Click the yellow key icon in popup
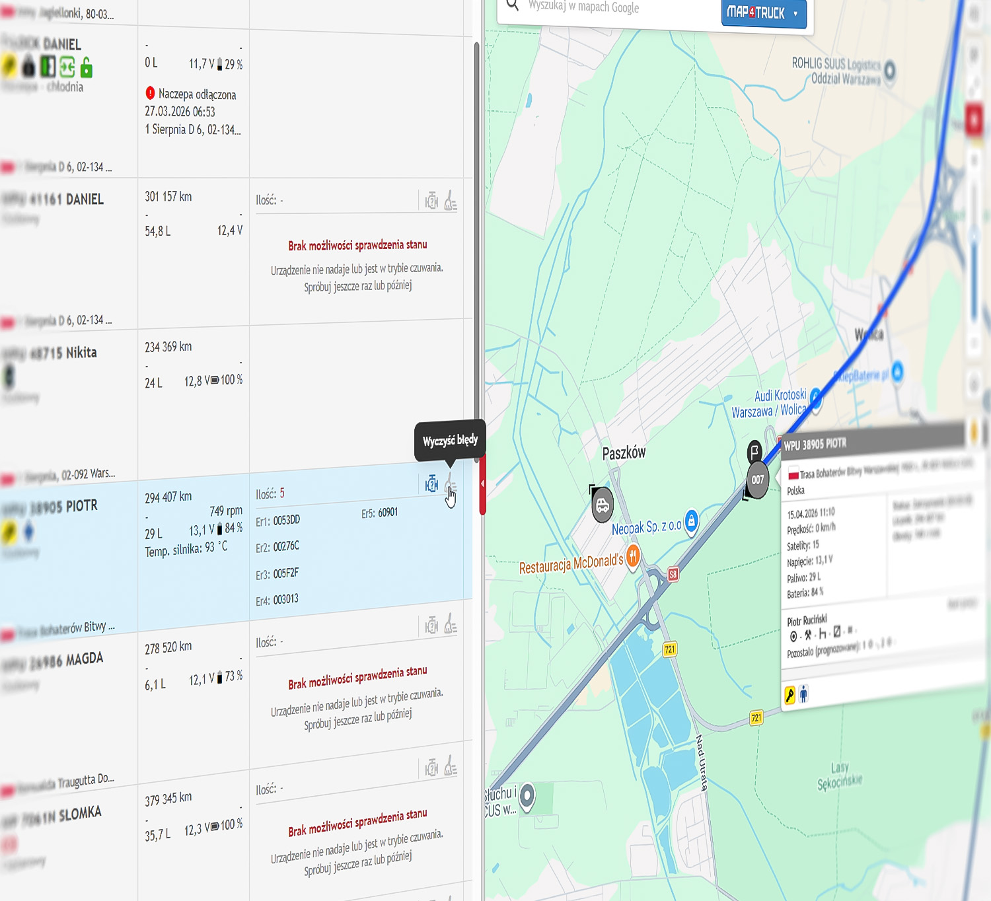This screenshot has height=901, width=991. pyautogui.click(x=789, y=695)
